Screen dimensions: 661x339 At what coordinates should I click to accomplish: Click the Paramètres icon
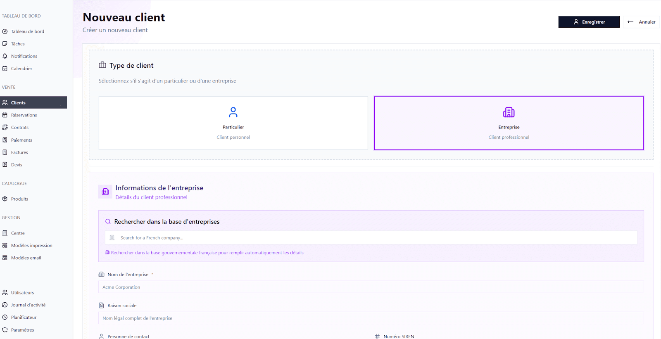5,330
